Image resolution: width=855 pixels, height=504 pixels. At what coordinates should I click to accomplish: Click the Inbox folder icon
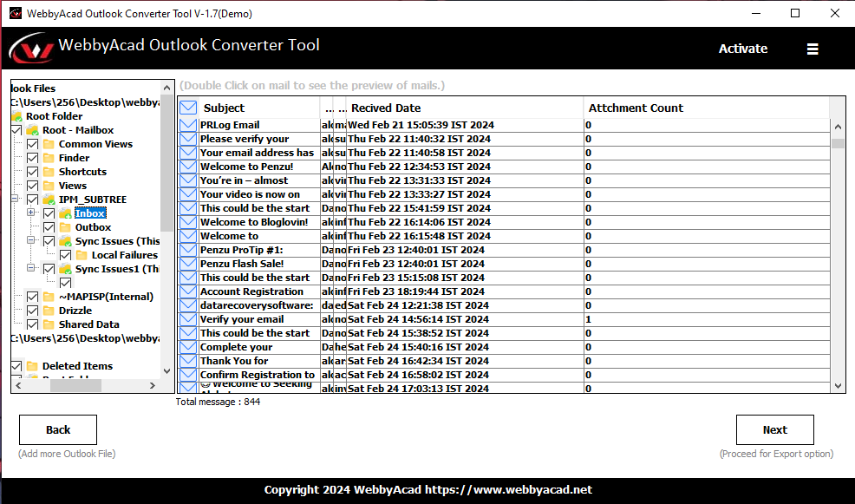click(65, 213)
